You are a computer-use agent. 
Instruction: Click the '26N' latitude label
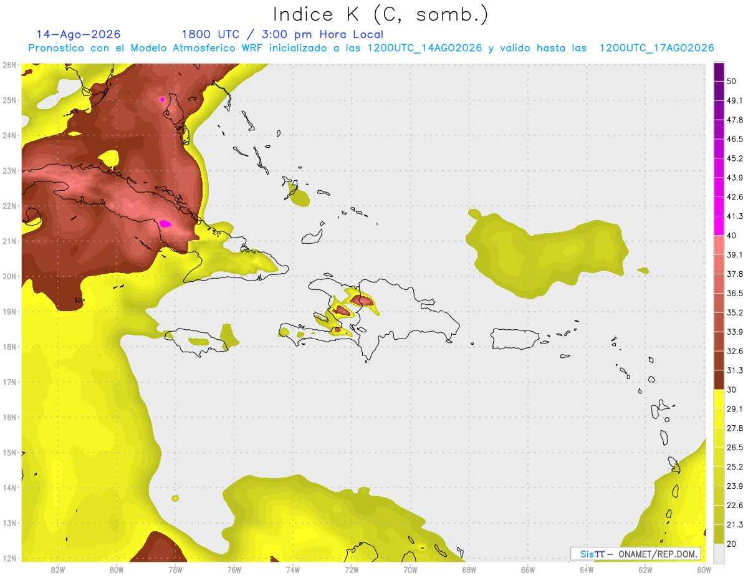(9, 65)
